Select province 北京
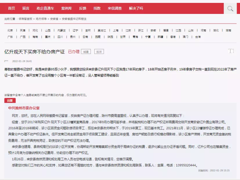The width and height of the screenshot is (240, 180). coord(10,30)
